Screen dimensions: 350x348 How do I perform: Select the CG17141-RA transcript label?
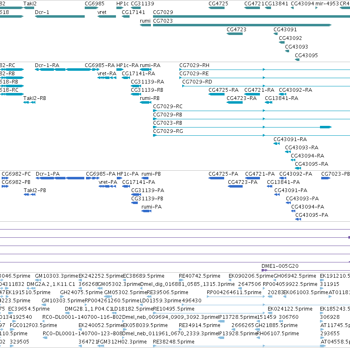click(x=138, y=74)
